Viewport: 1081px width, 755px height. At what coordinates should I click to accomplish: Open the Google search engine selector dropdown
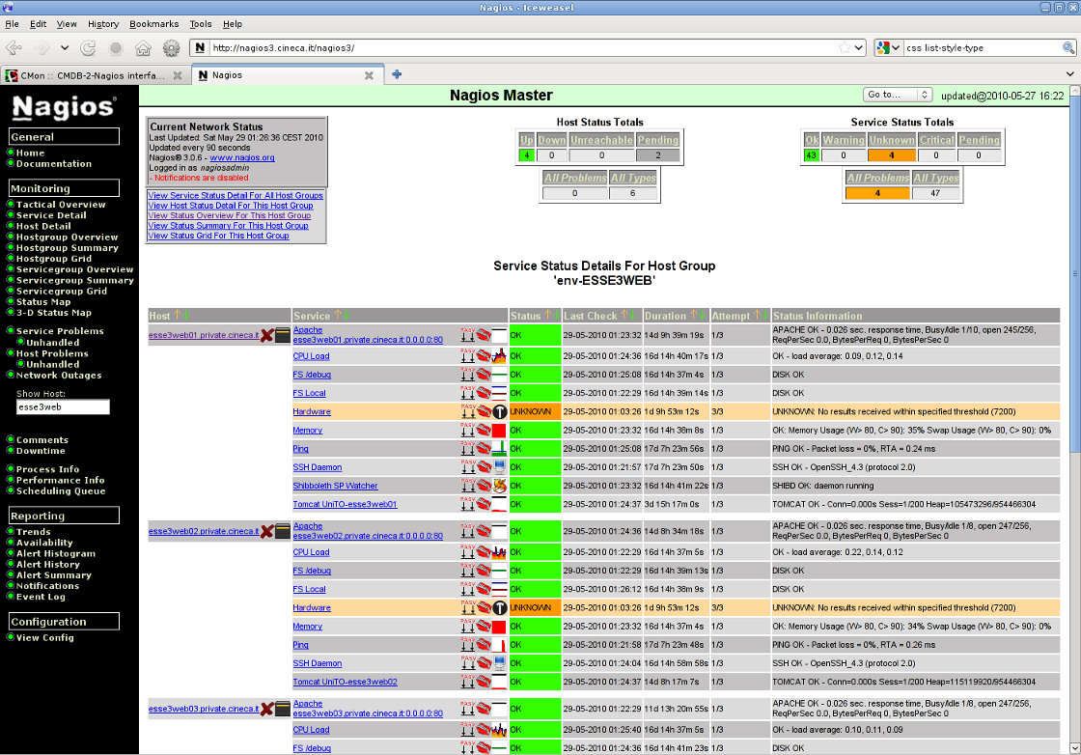[887, 47]
